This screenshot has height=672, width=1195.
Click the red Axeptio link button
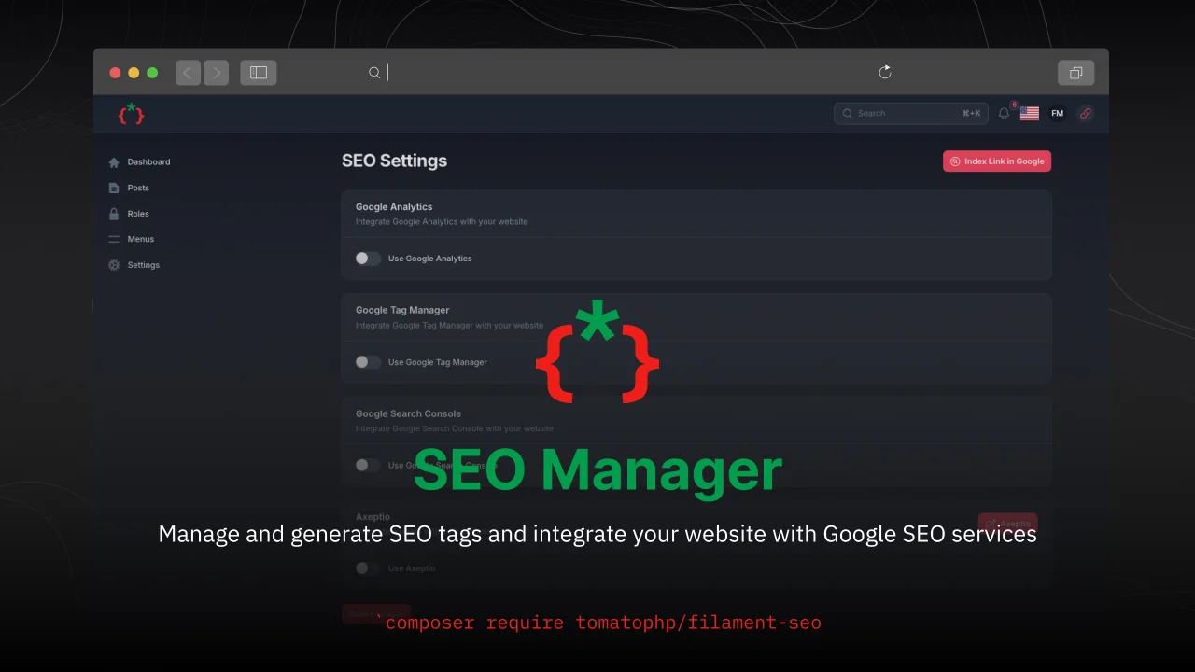(1007, 524)
